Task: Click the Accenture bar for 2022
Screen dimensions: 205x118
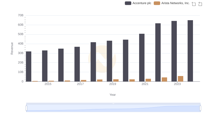Action: (x=158, y=52)
